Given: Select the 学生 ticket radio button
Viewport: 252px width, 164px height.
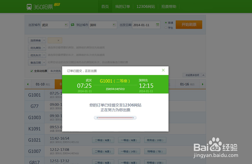Looking at the screenshot, I should (x=166, y=28).
